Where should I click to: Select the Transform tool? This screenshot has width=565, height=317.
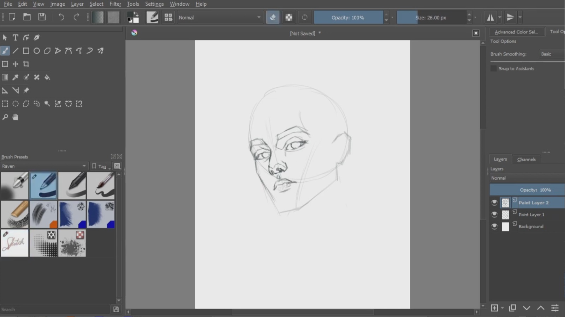5,64
